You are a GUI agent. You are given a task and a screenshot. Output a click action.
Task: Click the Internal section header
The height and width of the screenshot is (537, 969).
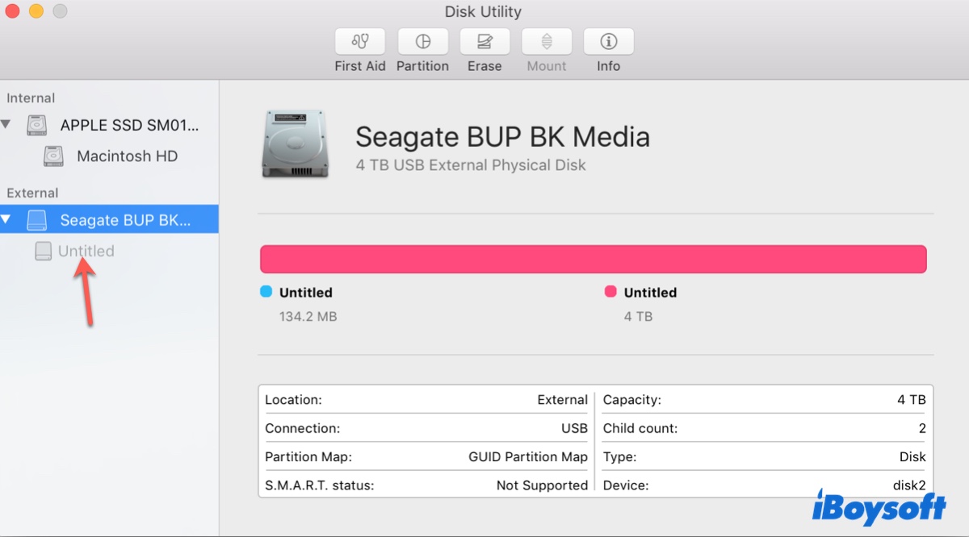point(31,98)
